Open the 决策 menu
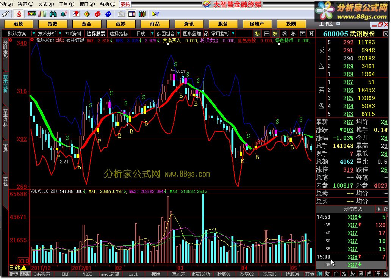 (25, 4)
